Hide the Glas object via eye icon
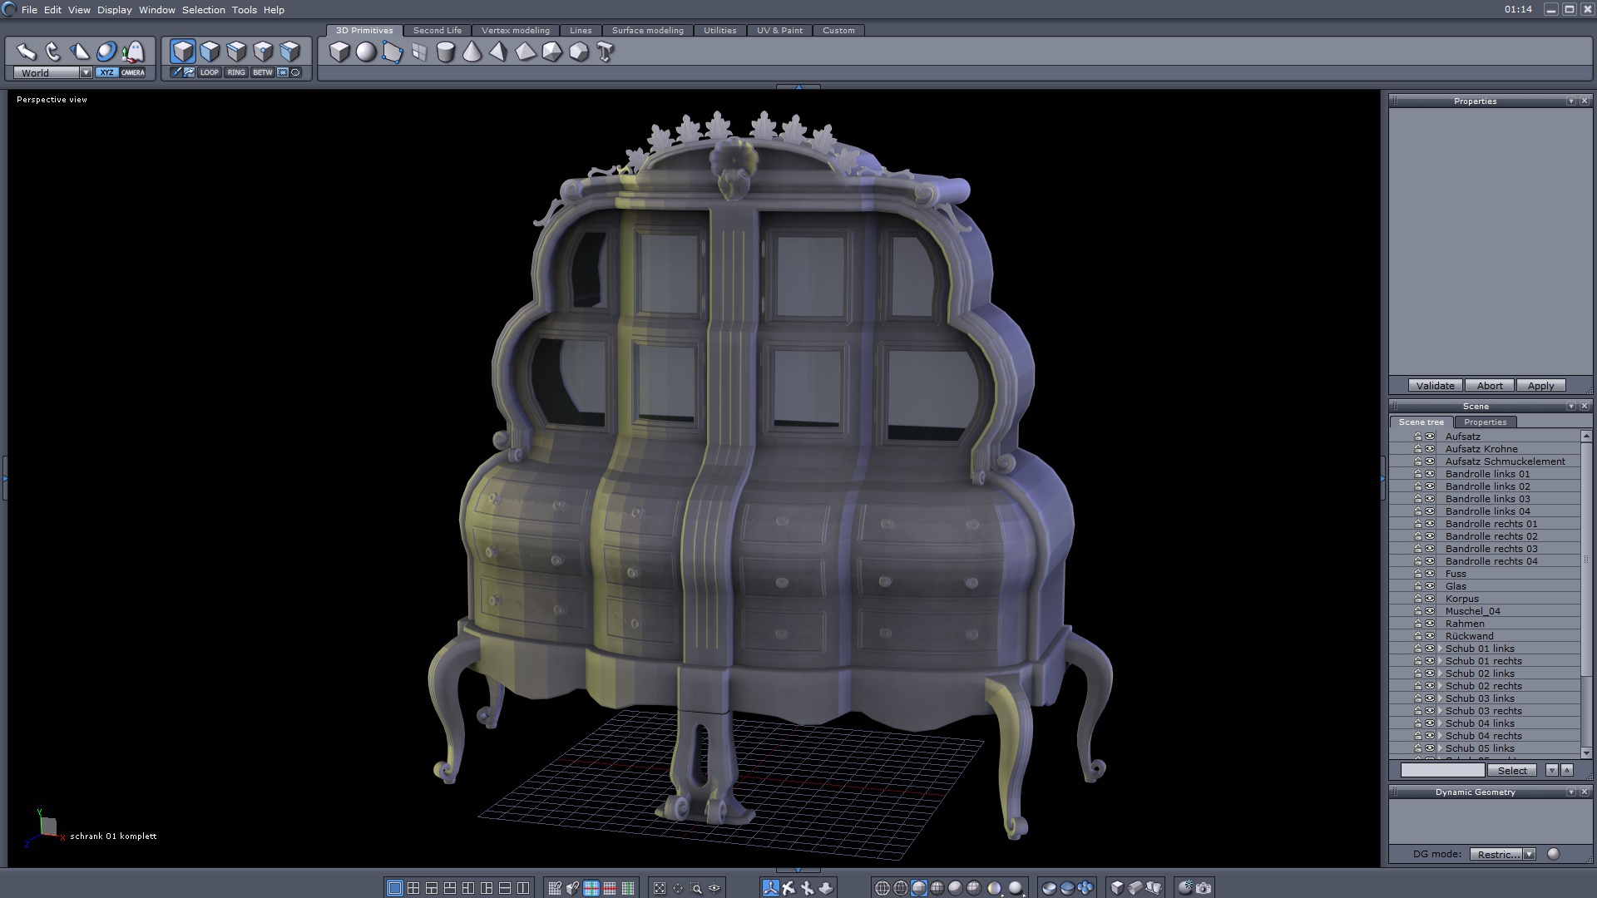The width and height of the screenshot is (1597, 898). pyautogui.click(x=1430, y=586)
